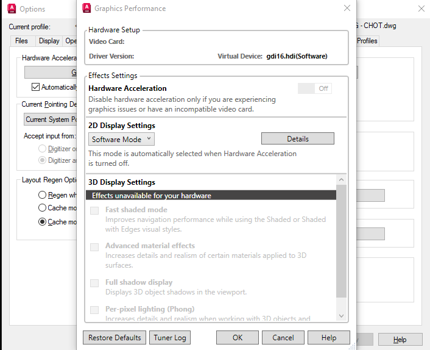Click the 3D Display Settings heading
Image resolution: width=430 pixels, height=350 pixels.
tap(121, 182)
